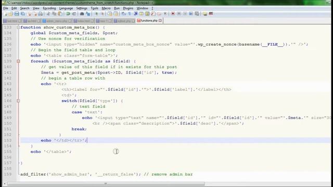Open the View menu
Image resolution: width=333 pixels, height=187 pixels.
click(x=36, y=8)
